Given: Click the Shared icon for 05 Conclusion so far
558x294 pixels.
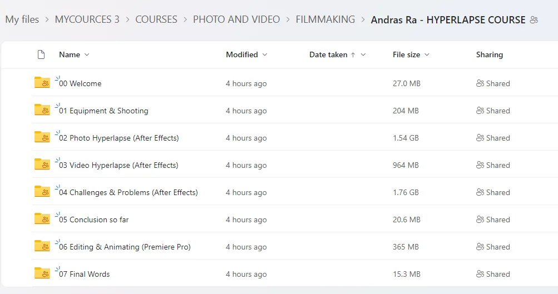Looking at the screenshot, I should pos(480,220).
